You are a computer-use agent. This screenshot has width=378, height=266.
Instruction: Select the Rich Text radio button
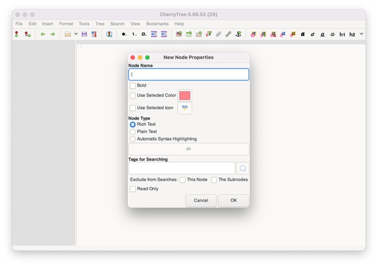click(132, 124)
